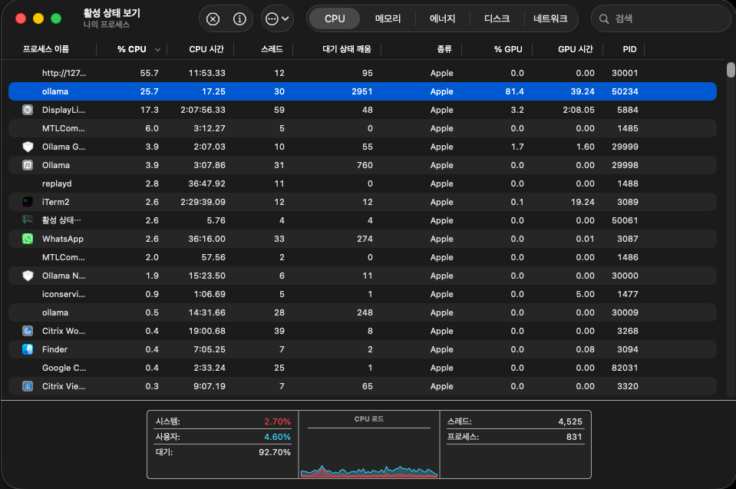Select the Google C... process row
This screenshot has height=489, width=736.
click(x=362, y=368)
